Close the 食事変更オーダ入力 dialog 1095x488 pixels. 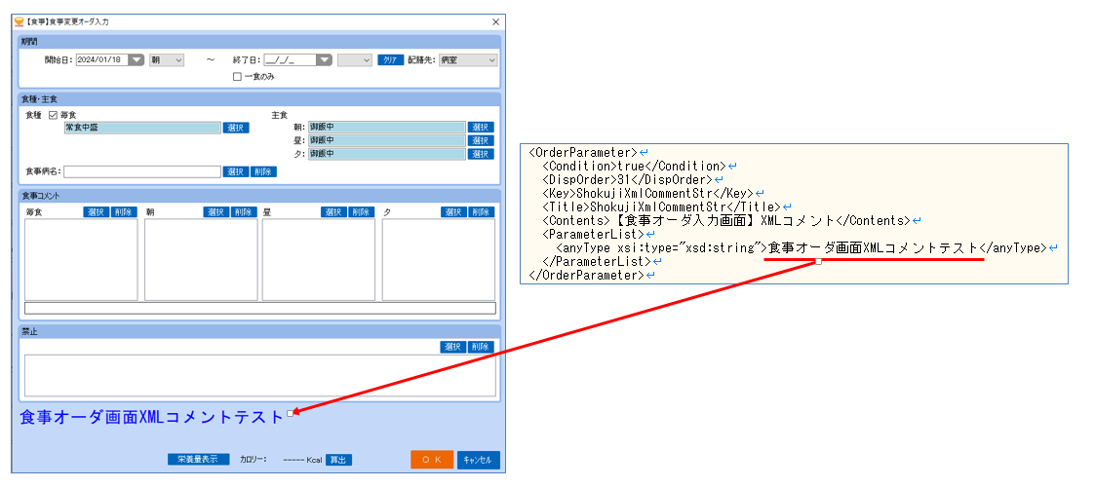[x=495, y=21]
